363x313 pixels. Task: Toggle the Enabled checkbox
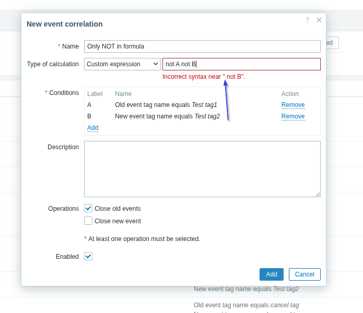[x=88, y=257]
